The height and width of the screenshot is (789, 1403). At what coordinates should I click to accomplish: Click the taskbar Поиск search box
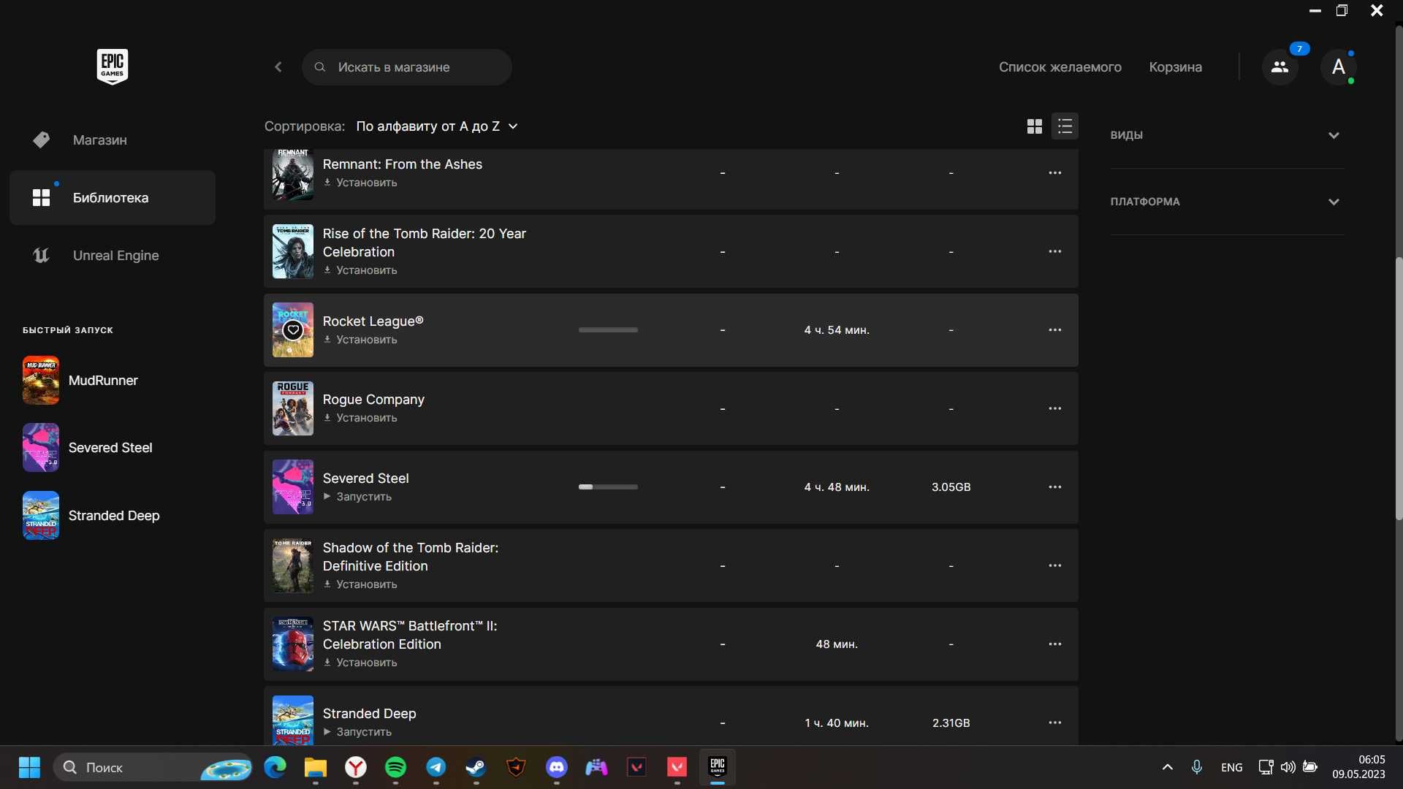(152, 767)
